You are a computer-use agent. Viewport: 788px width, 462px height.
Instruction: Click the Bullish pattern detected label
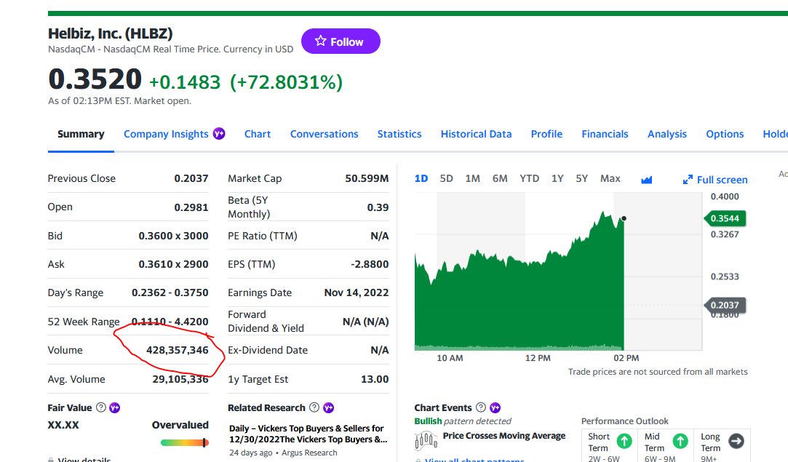coord(462,421)
